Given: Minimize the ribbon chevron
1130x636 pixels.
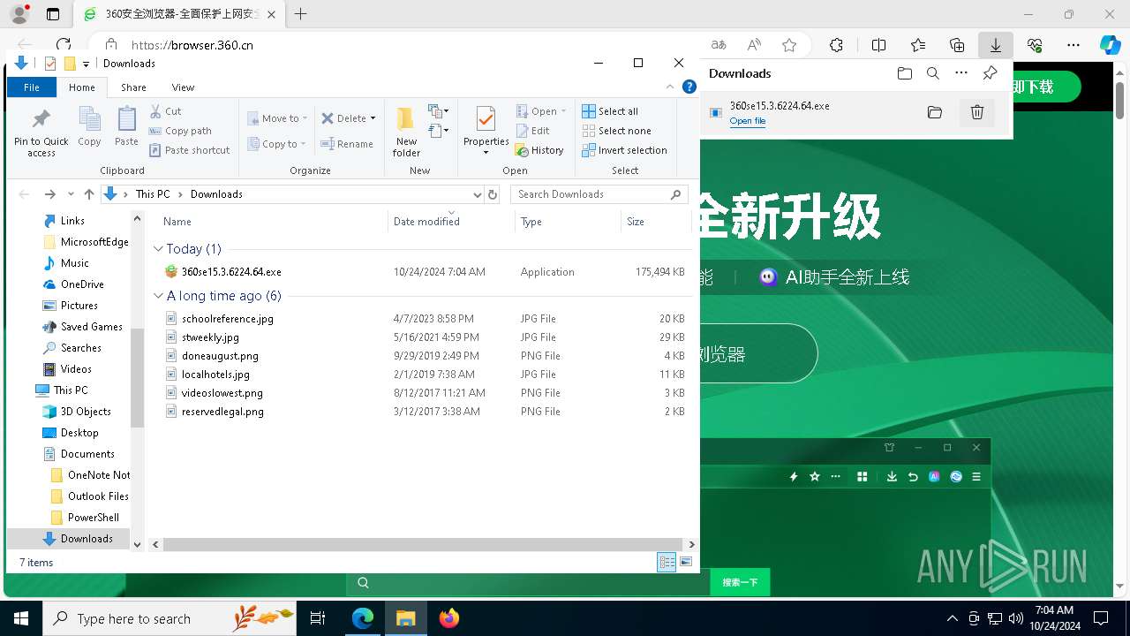Looking at the screenshot, I should (671, 87).
